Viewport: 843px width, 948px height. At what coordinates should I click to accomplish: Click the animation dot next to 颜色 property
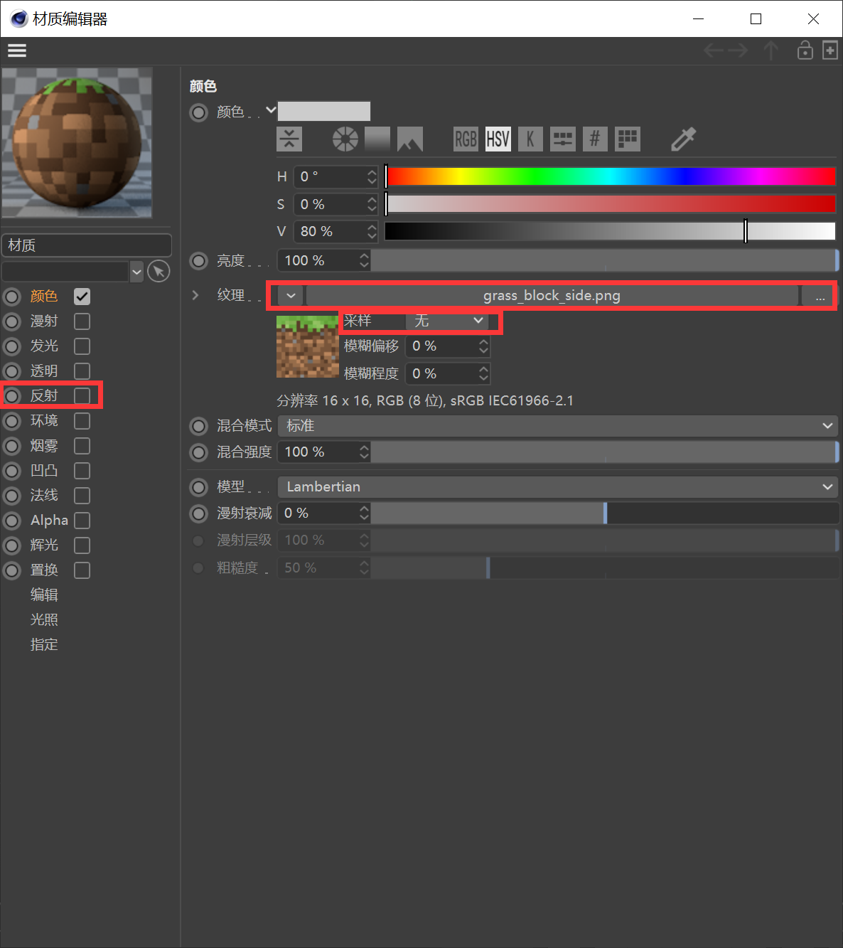198,112
